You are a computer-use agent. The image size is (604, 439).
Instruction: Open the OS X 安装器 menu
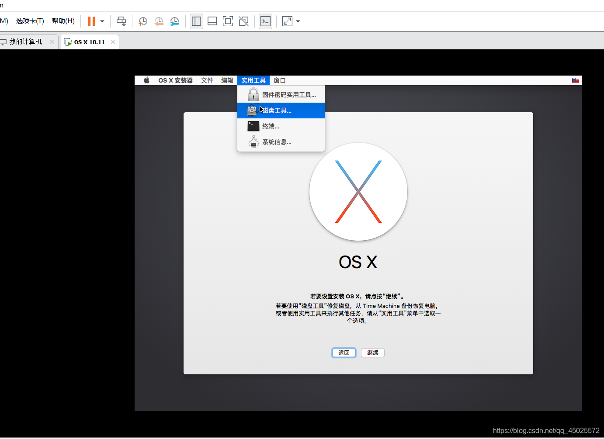coord(176,80)
